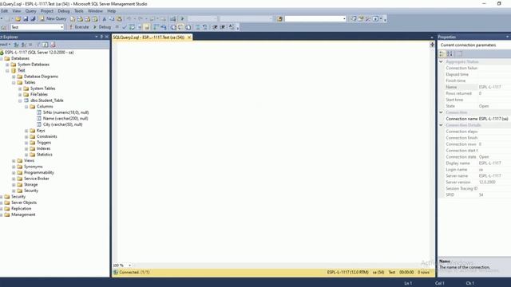Image resolution: width=511 pixels, height=287 pixels.
Task: Click Disconnect icon in Object Explorer
Action: (x=24, y=45)
